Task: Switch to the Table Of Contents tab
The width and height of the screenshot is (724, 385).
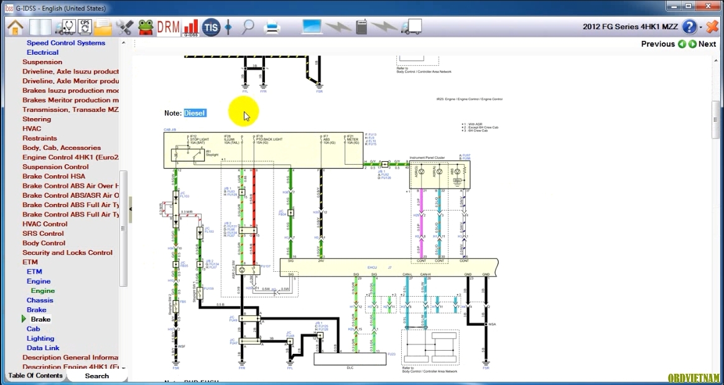Action: [x=35, y=375]
